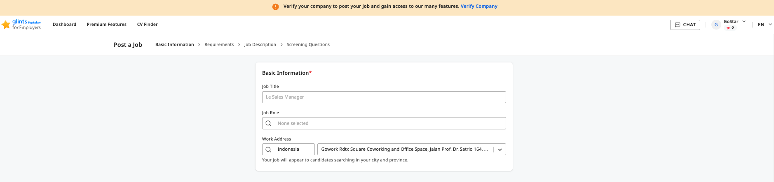This screenshot has height=182, width=774.
Task: Click the red star credits badge
Action: point(730,28)
